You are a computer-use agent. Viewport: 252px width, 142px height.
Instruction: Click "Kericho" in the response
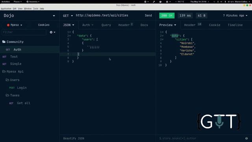(187, 50)
